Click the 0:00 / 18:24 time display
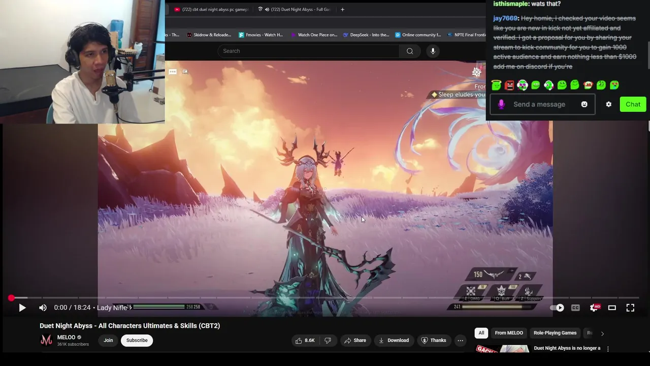Image resolution: width=650 pixels, height=366 pixels. click(x=72, y=308)
